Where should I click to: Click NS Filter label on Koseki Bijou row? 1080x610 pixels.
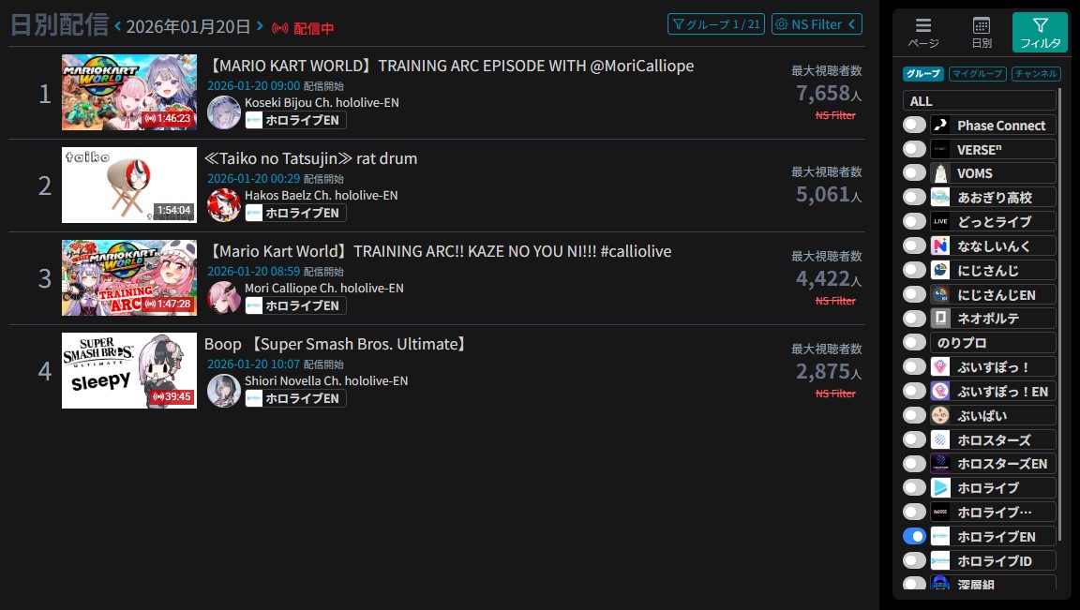pyautogui.click(x=834, y=115)
